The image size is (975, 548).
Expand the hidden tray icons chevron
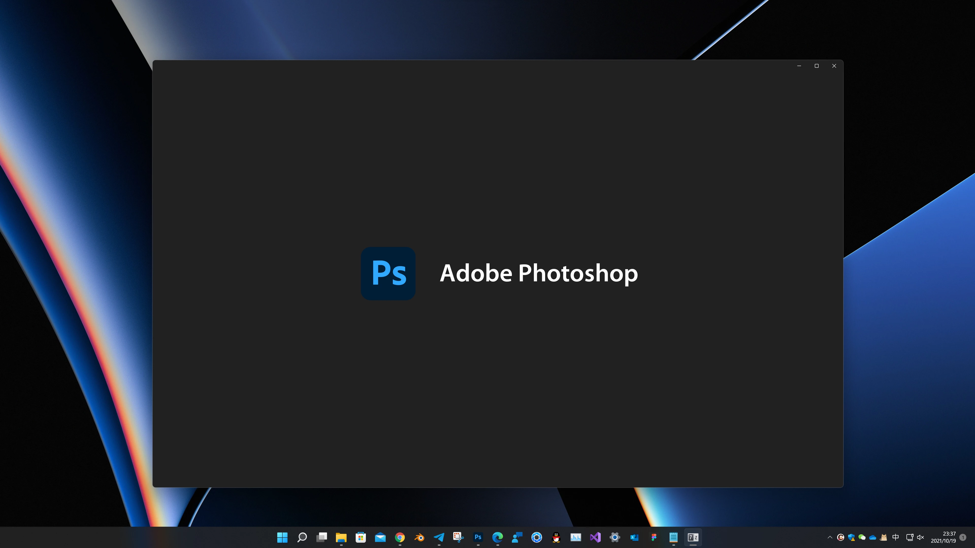[x=830, y=537]
